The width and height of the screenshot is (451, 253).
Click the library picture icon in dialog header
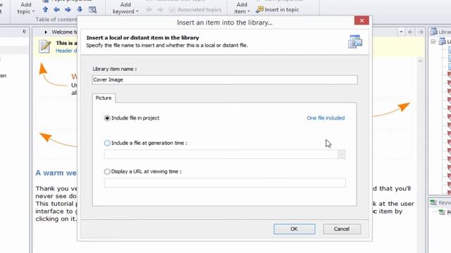click(x=355, y=41)
